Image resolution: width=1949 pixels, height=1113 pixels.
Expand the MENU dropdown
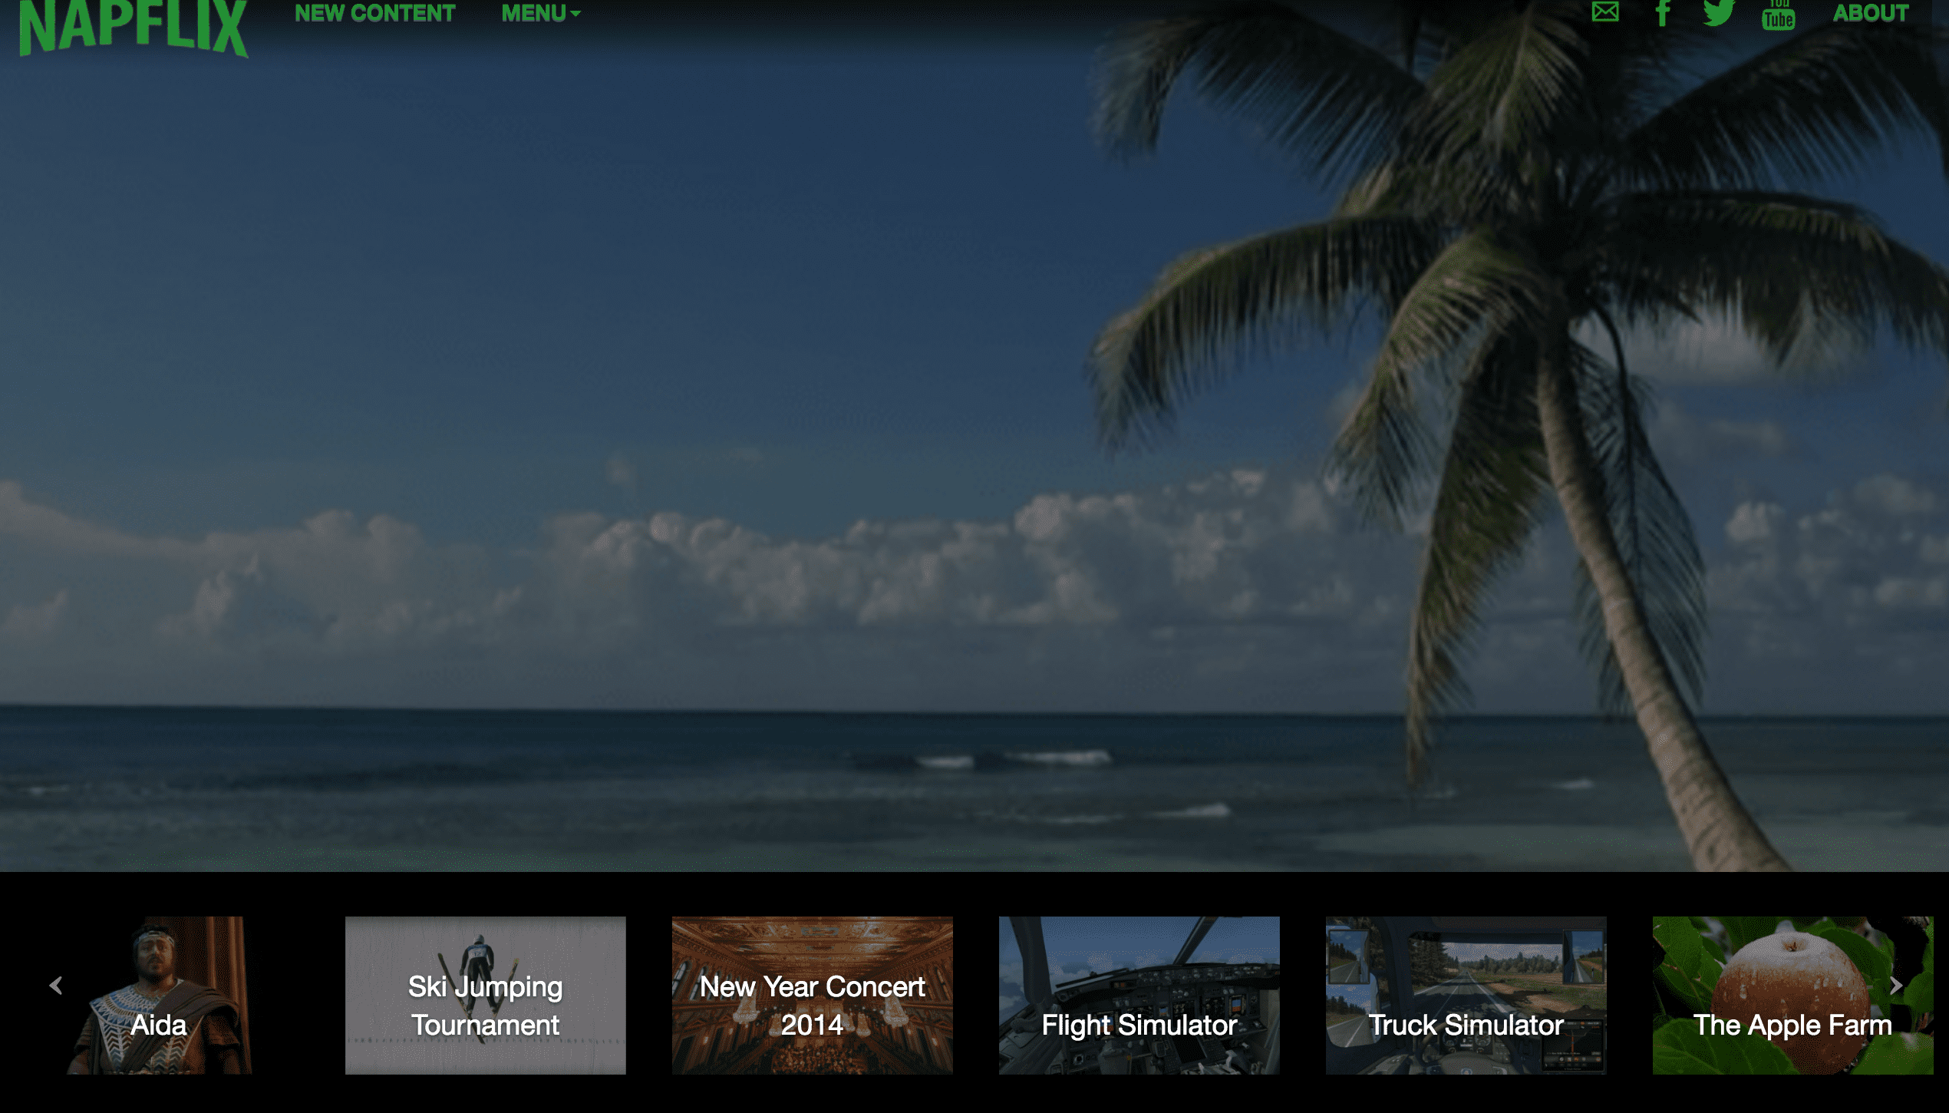click(534, 13)
